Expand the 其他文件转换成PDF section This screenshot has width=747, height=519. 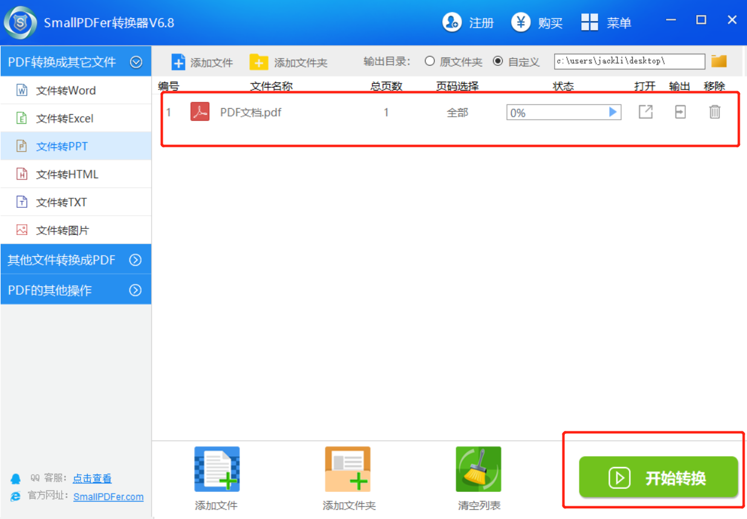point(76,260)
